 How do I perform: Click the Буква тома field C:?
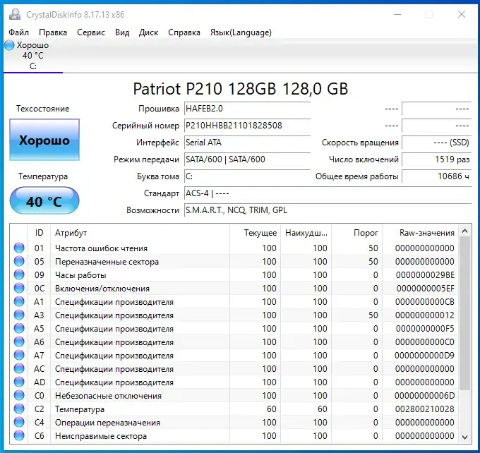247,176
